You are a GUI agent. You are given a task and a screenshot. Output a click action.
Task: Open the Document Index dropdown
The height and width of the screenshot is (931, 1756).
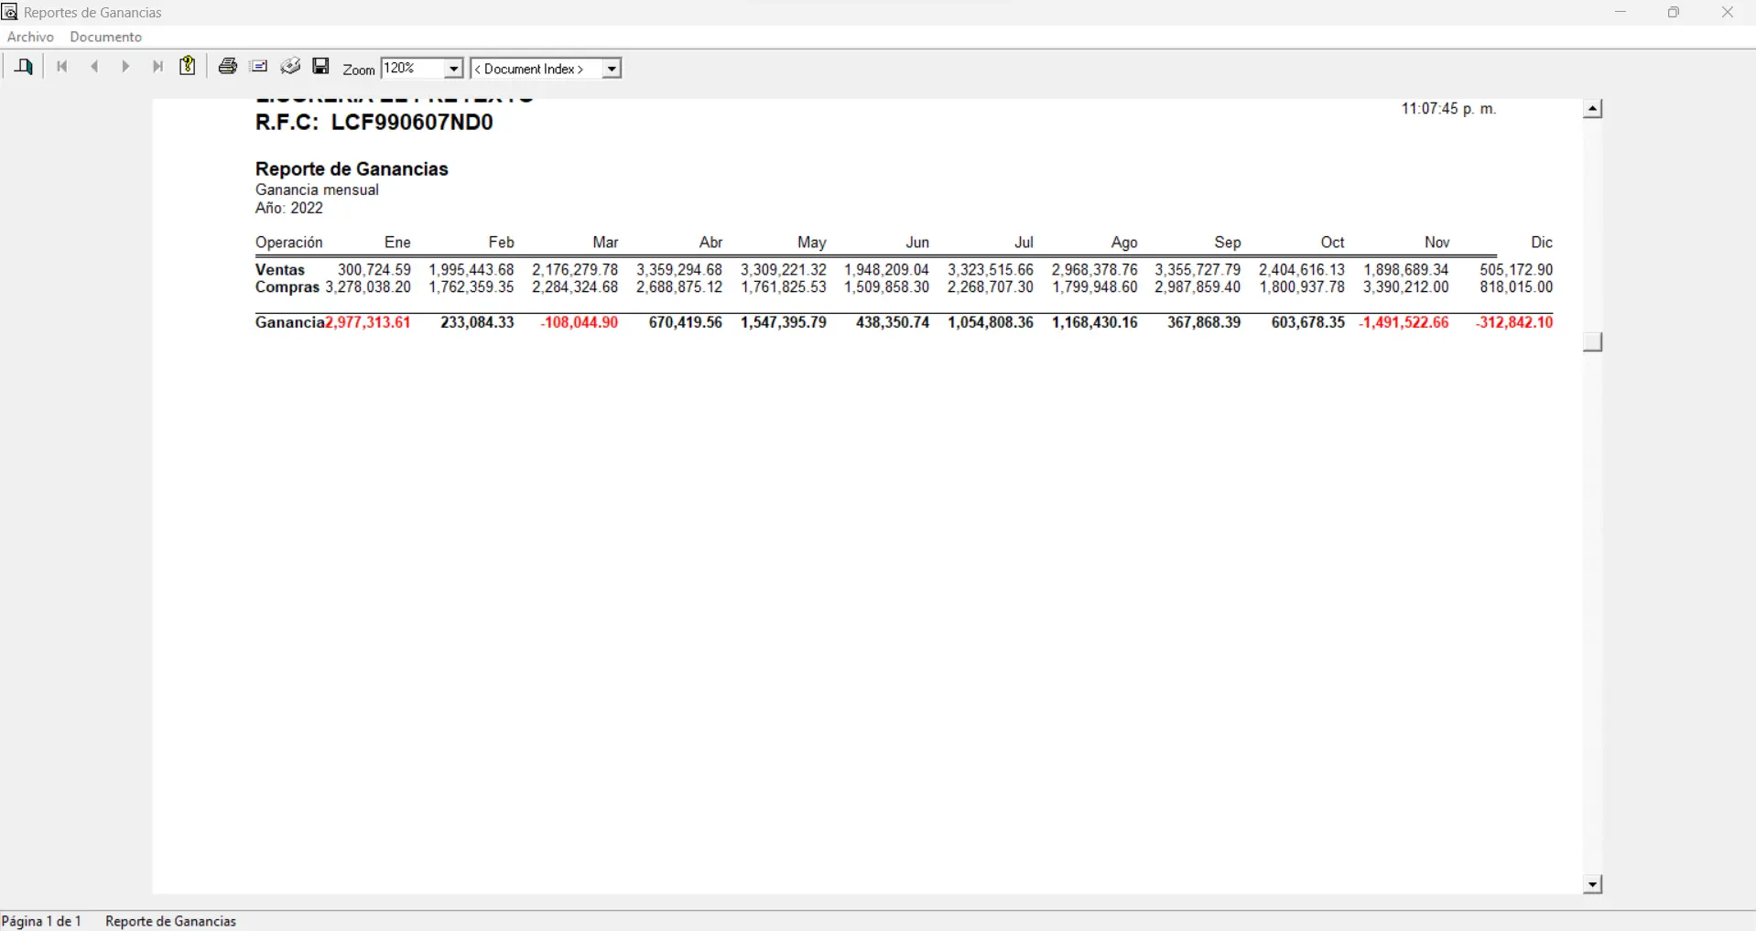612,69
